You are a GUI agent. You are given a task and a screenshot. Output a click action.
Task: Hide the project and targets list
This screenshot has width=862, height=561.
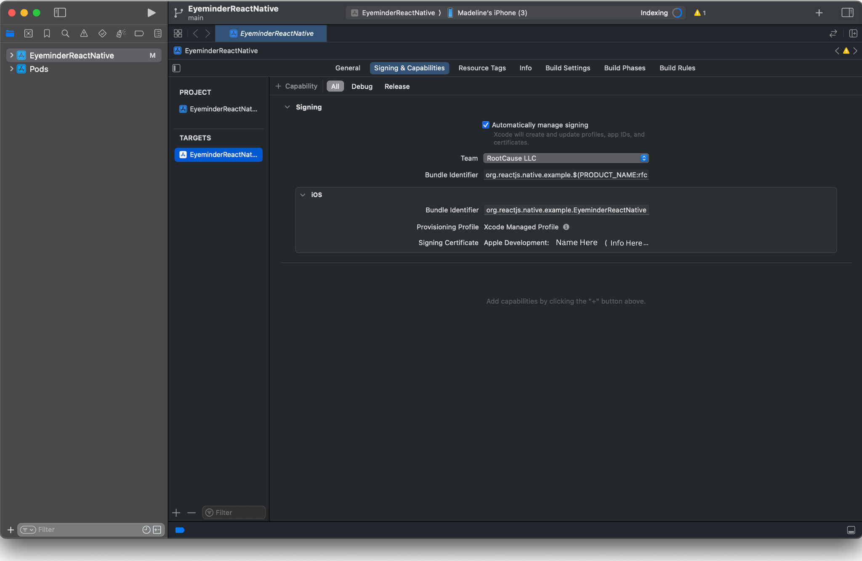(176, 68)
